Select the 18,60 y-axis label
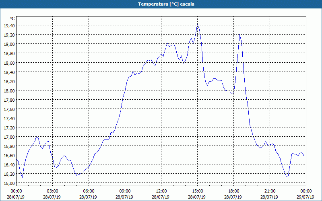Image resolution: width=322 pixels, height=201 pixels. coord(9,63)
